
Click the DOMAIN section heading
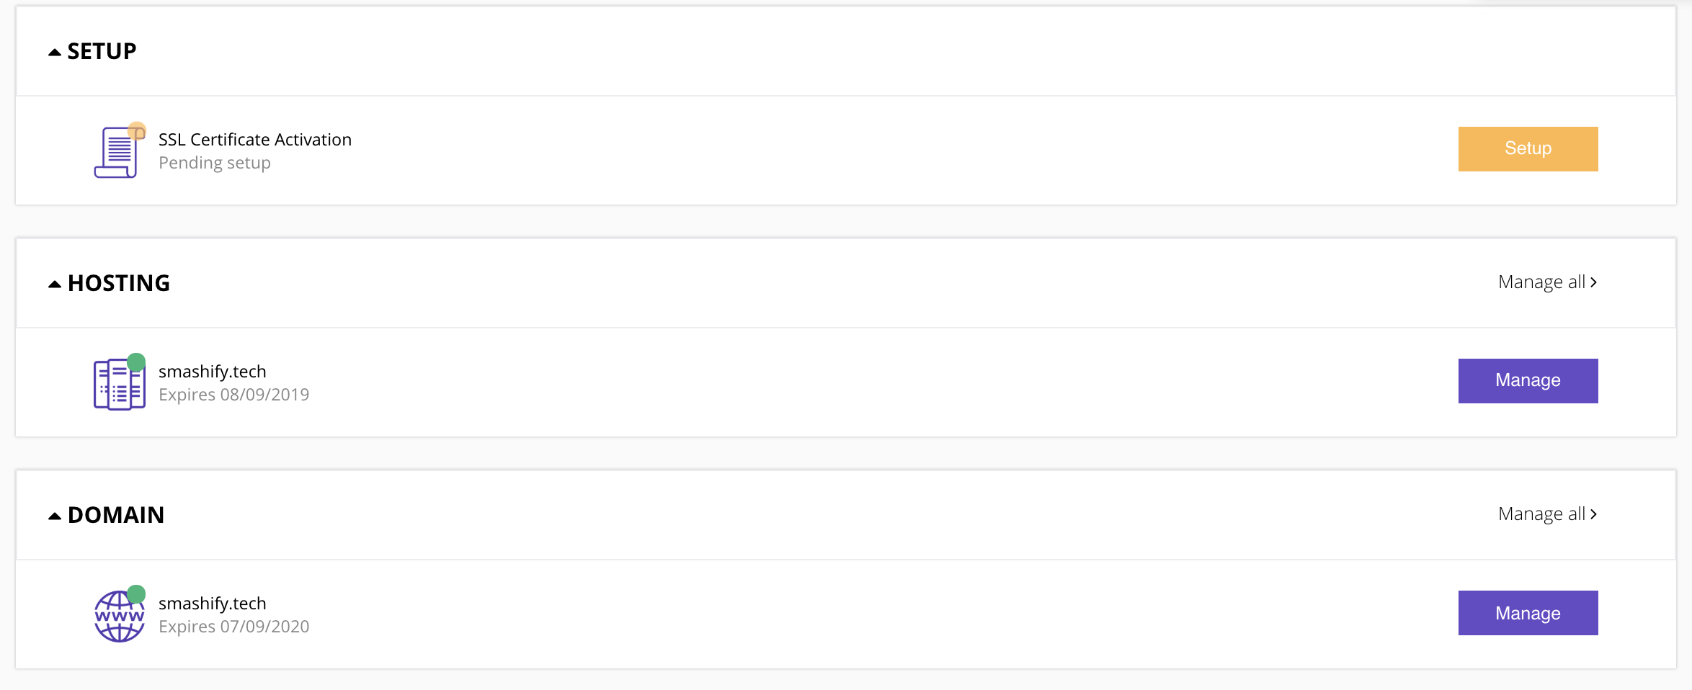(116, 515)
